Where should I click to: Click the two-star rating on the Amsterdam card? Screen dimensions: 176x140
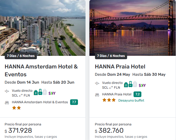tap(16, 108)
